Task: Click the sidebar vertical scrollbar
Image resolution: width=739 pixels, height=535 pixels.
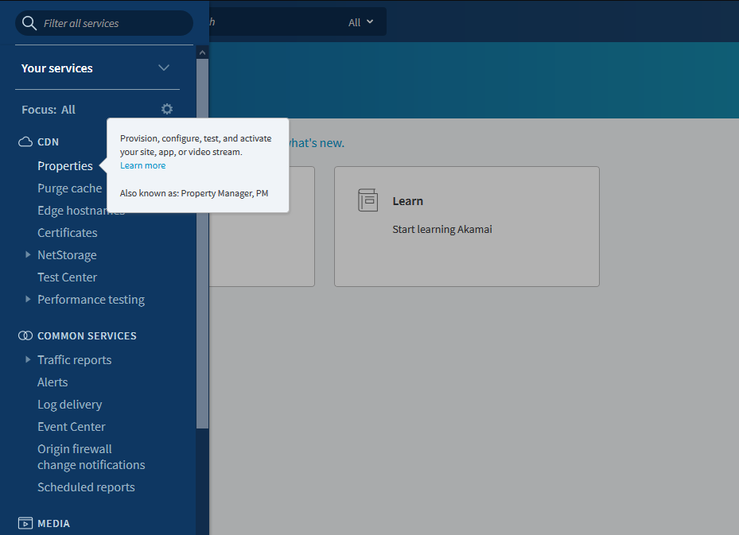Action: [202, 238]
